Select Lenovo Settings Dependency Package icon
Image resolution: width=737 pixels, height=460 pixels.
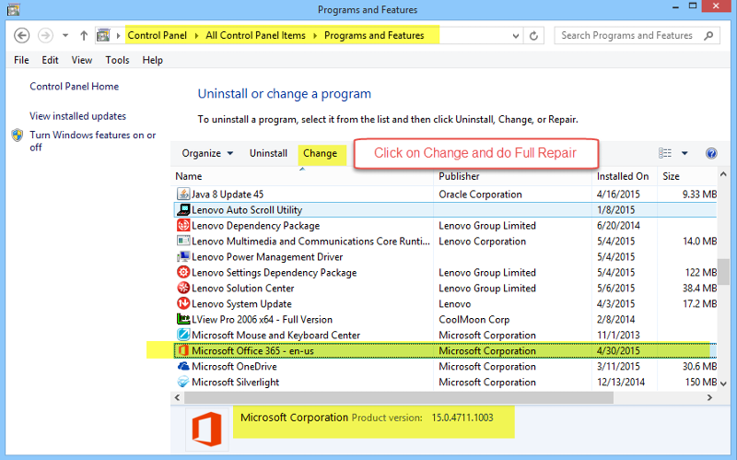click(183, 272)
